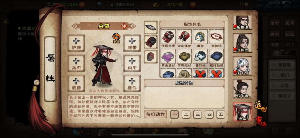300x138 pixels.
Task: Click the 评 review button
Action: (124, 26)
